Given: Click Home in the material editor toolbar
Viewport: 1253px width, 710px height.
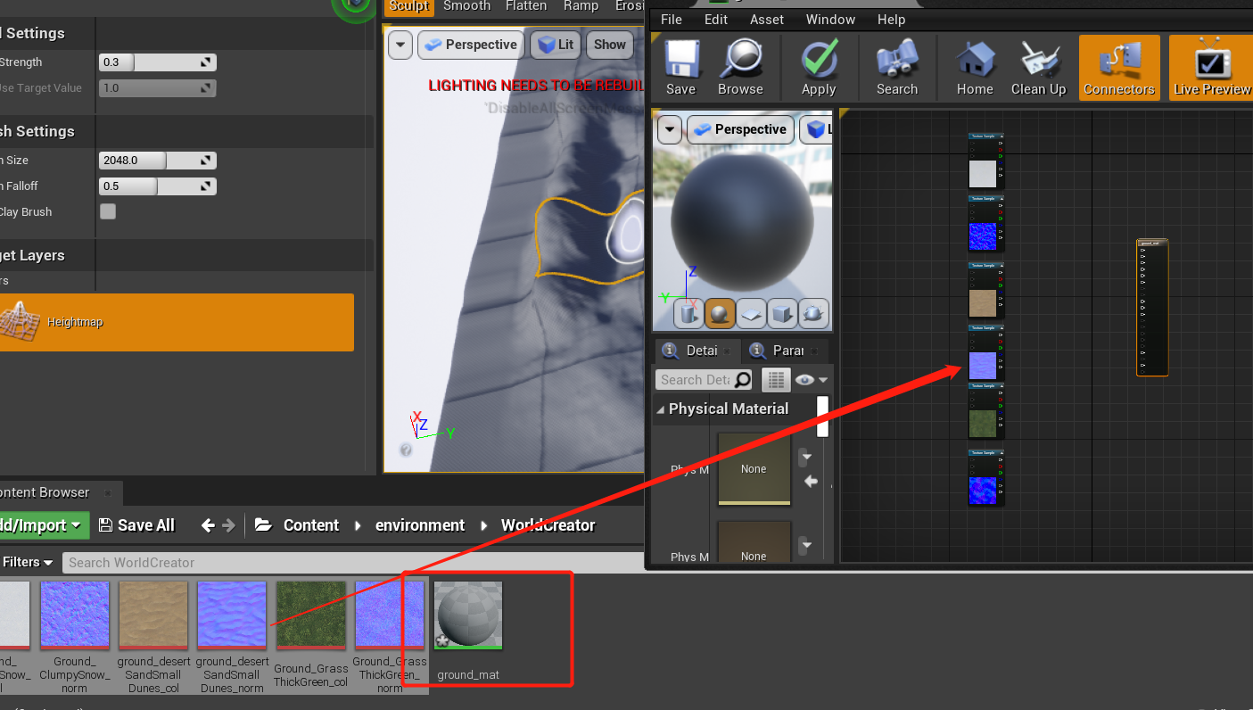Looking at the screenshot, I should tap(974, 67).
